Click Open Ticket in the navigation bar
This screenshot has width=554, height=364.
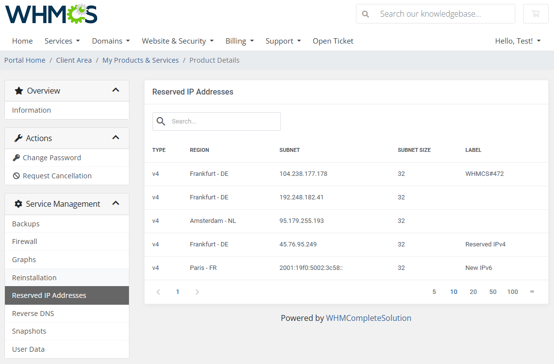[x=333, y=41]
